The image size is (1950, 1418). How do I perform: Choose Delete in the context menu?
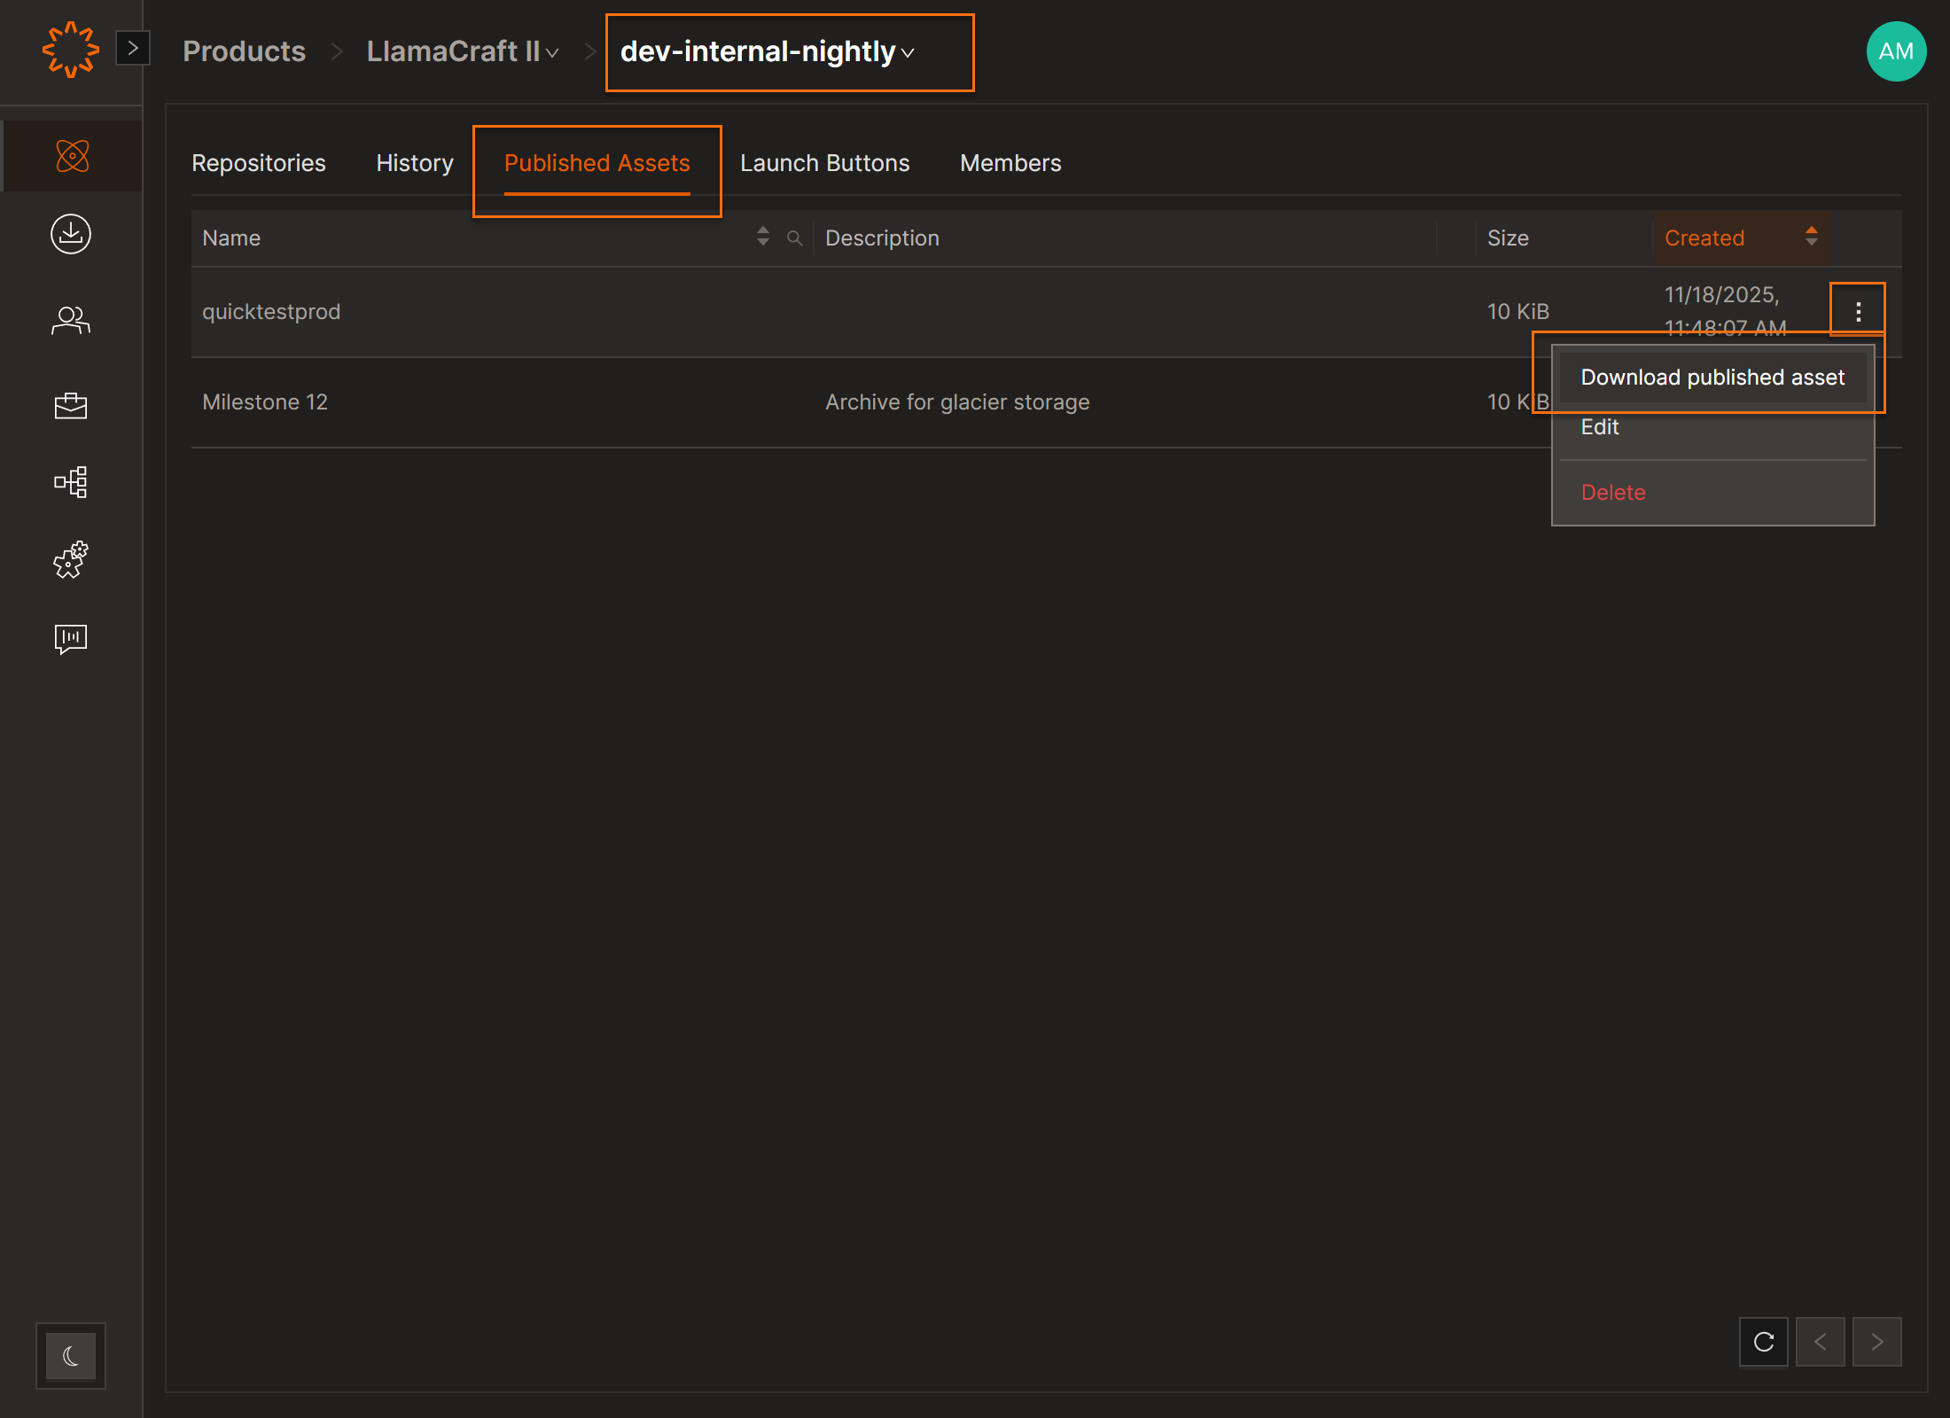pos(1613,492)
